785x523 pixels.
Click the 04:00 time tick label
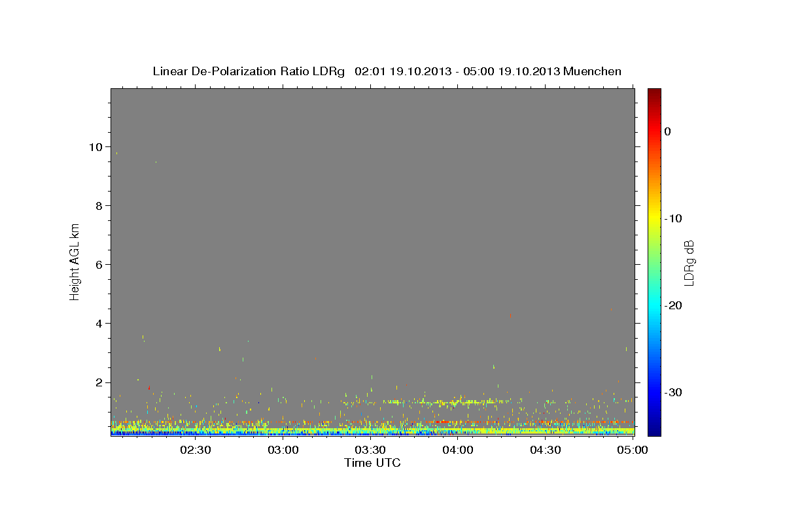coord(459,450)
